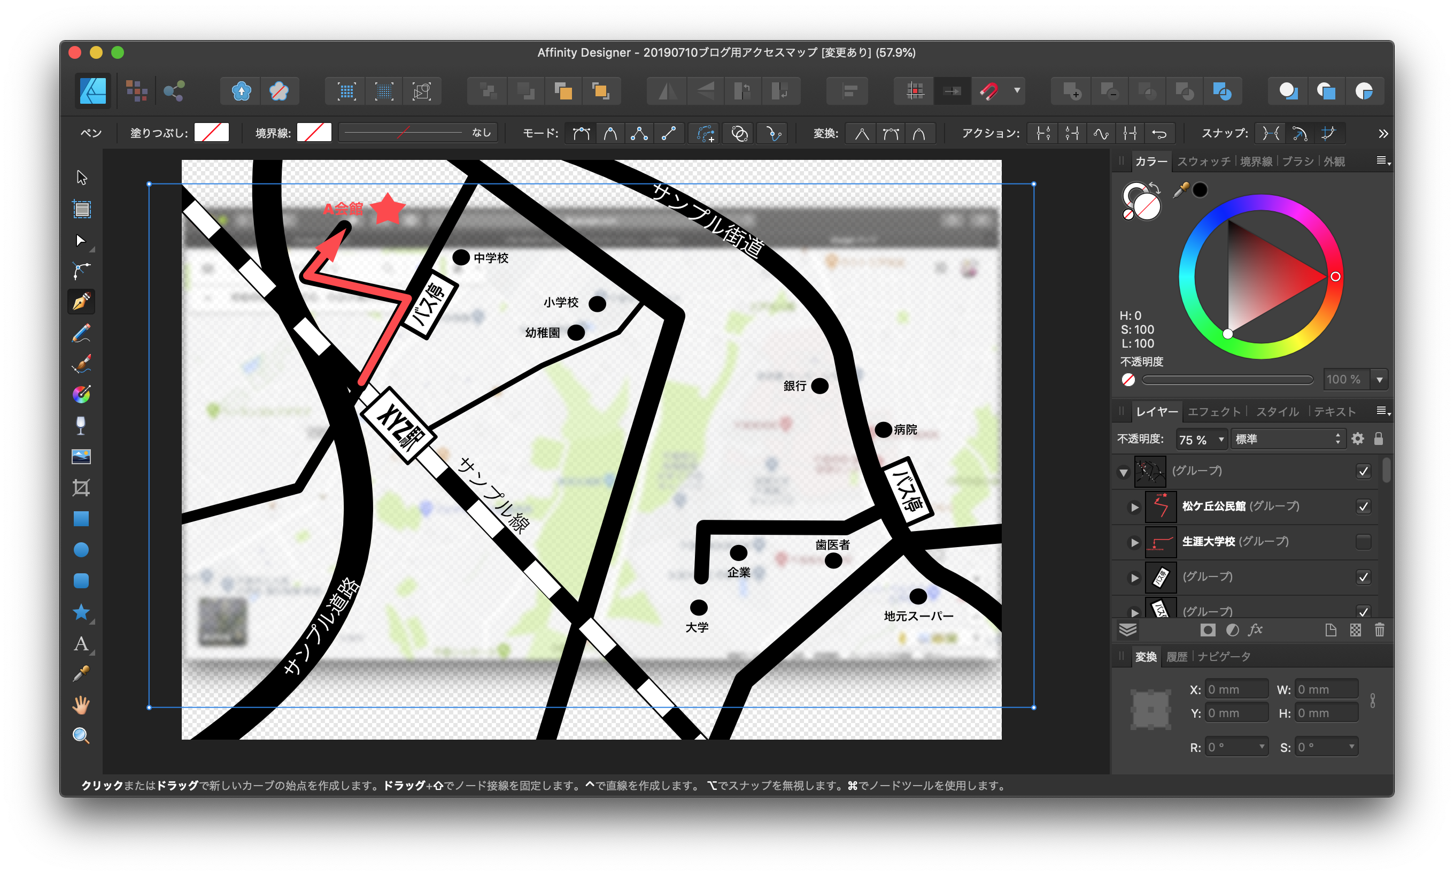Open the エフェクト panel tab
Screen dimensions: 1454x876
tap(1213, 411)
